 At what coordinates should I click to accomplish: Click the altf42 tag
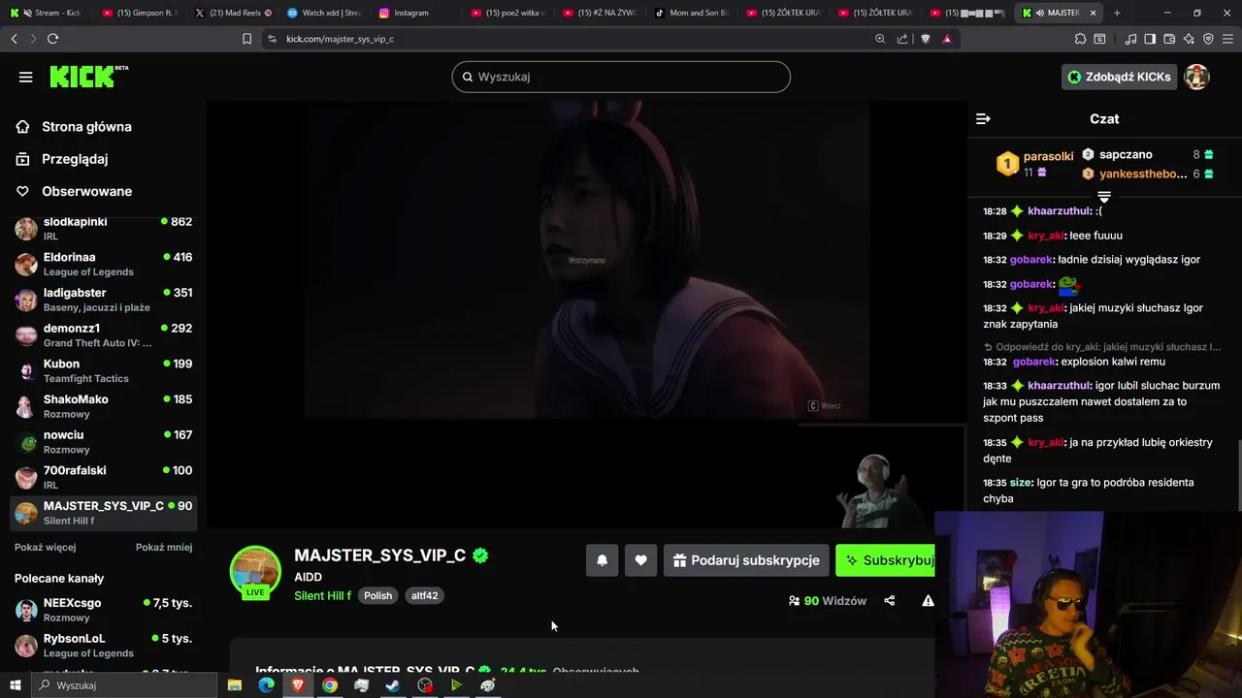pyautogui.click(x=424, y=595)
